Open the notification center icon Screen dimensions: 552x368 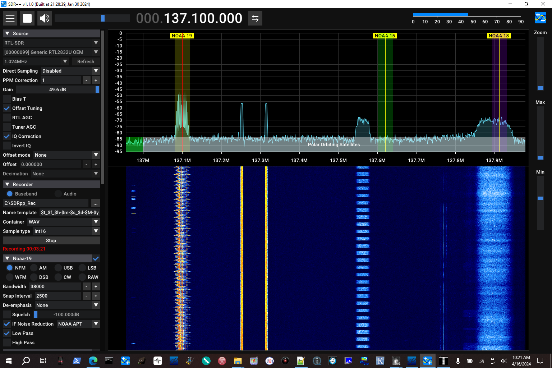point(540,361)
